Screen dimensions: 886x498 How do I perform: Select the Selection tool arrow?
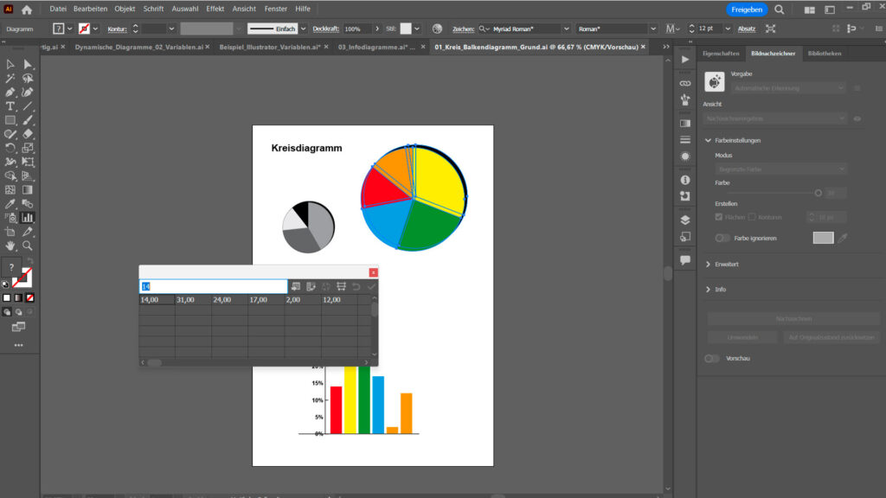[x=10, y=64]
